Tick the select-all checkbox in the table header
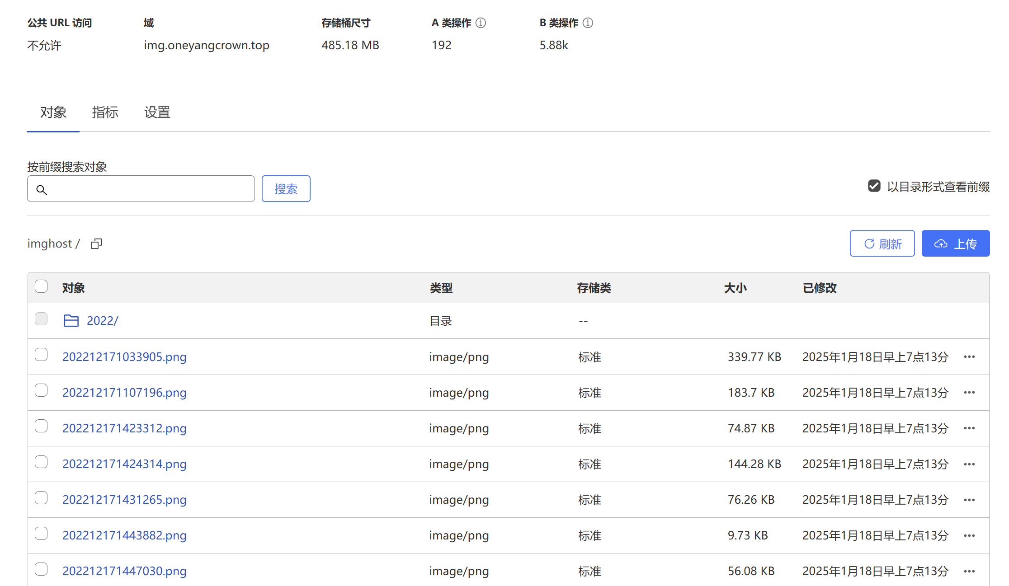Screen dimensions: 1009x586 41,286
